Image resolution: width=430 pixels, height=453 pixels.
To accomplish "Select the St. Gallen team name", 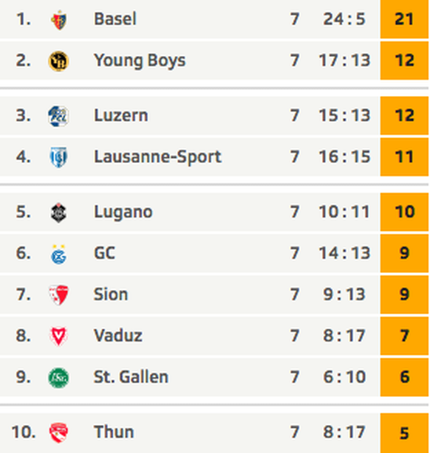I will 131,377.
